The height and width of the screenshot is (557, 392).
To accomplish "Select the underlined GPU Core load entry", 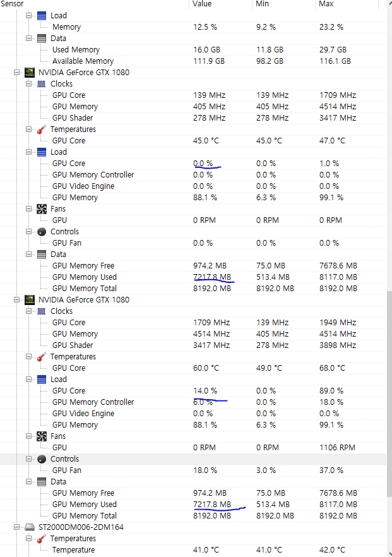I will coord(69,163).
